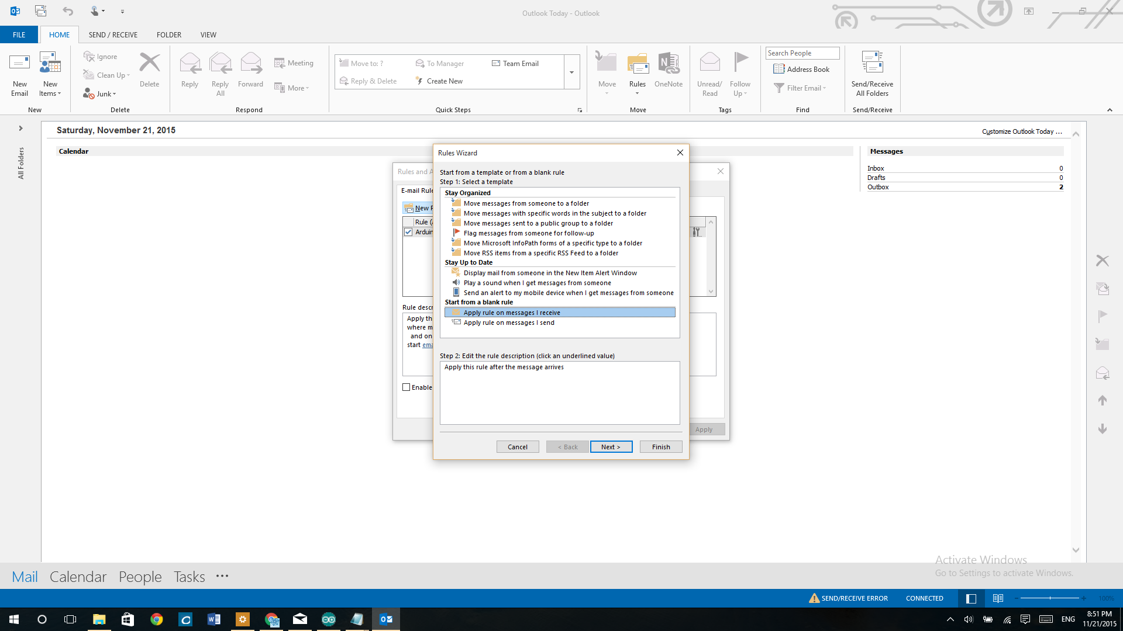This screenshot has height=631, width=1123.
Task: Check the Enable rules checkbox
Action: (407, 387)
